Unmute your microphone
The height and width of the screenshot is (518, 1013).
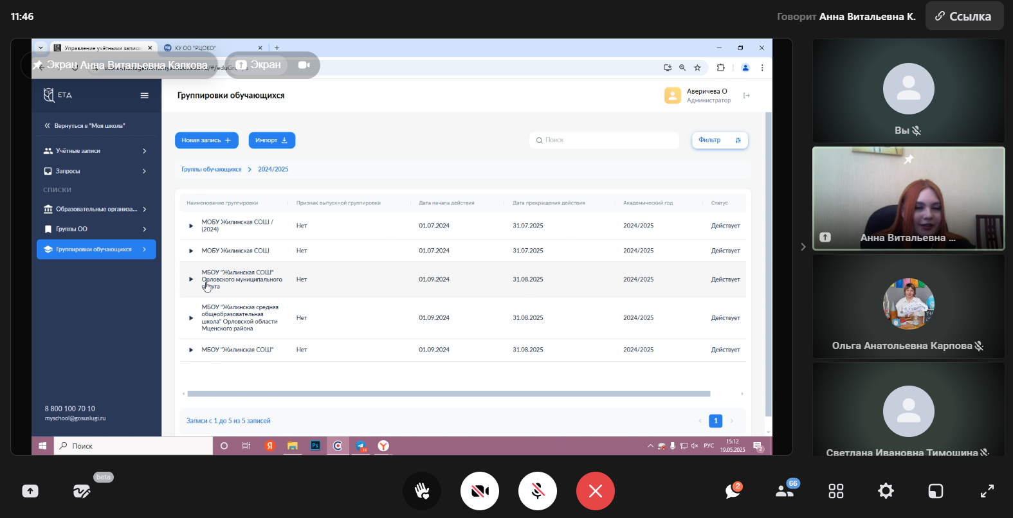point(538,491)
